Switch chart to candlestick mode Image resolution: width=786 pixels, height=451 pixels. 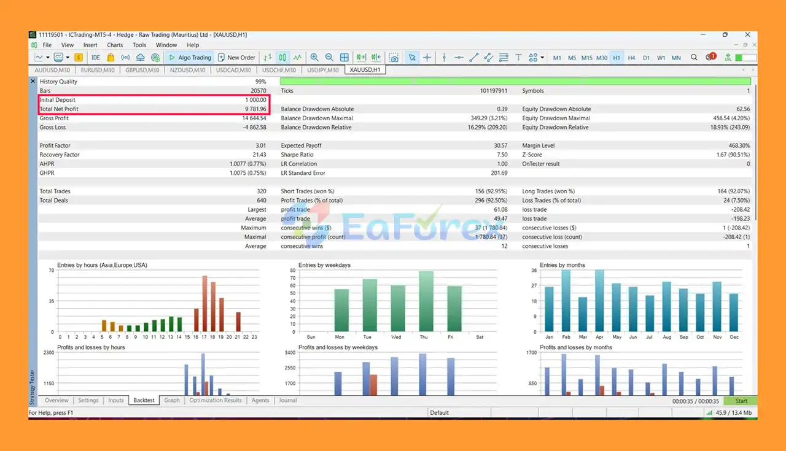coord(282,58)
